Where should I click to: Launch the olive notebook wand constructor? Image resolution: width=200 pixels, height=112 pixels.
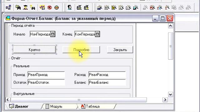point(114,7)
